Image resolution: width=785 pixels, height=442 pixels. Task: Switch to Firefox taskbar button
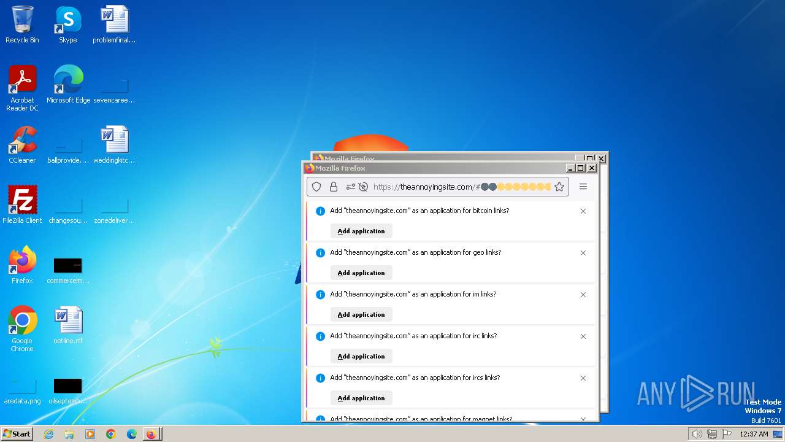click(152, 434)
